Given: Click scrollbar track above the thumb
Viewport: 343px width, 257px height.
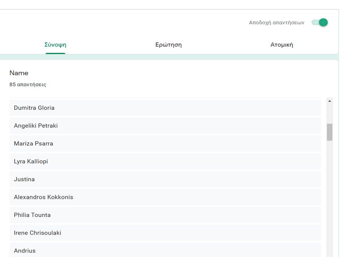Looking at the screenshot, I should 329,114.
